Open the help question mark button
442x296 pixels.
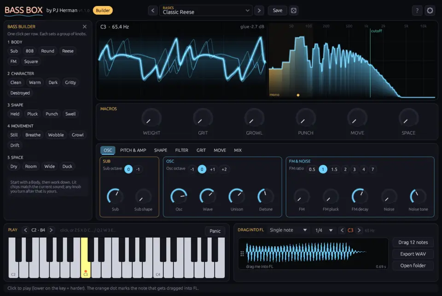pos(417,11)
